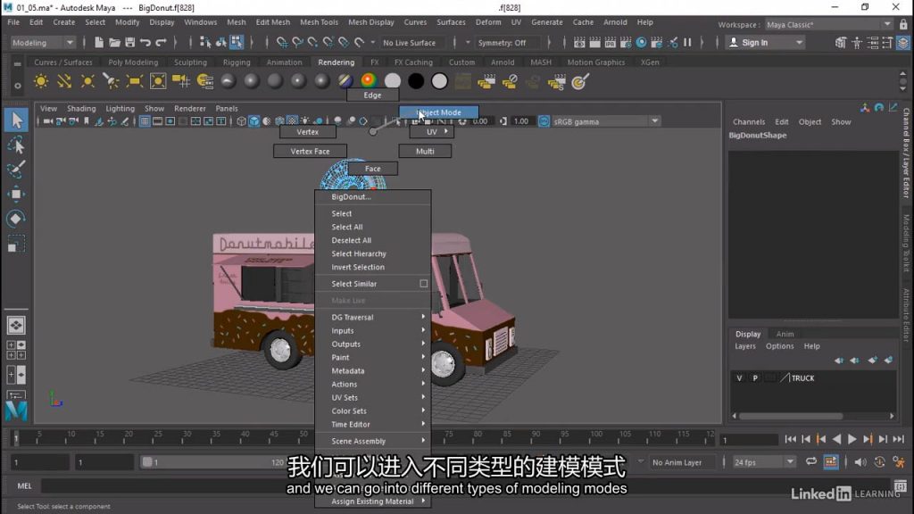Click the ramp shader material icon

pyautogui.click(x=369, y=81)
